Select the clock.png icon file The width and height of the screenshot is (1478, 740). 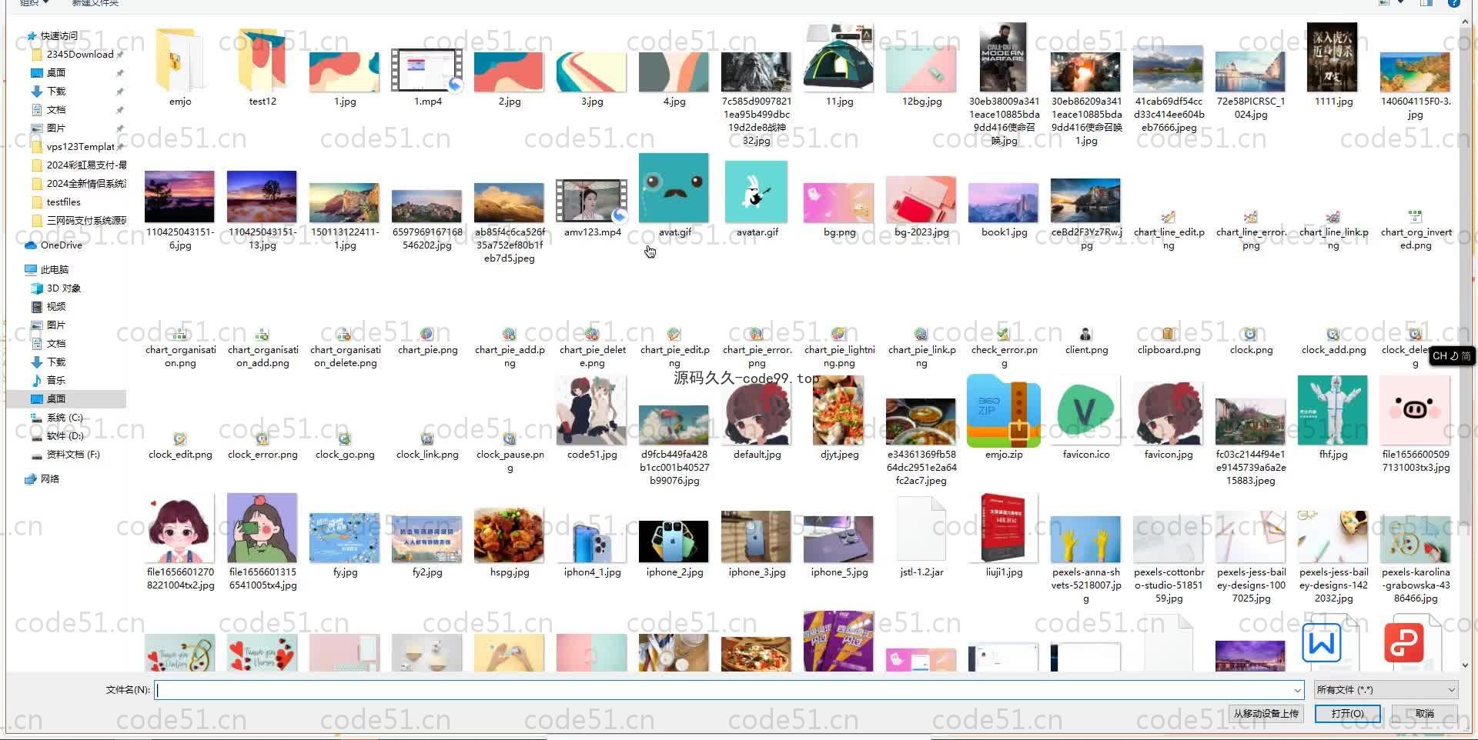pos(1250,334)
